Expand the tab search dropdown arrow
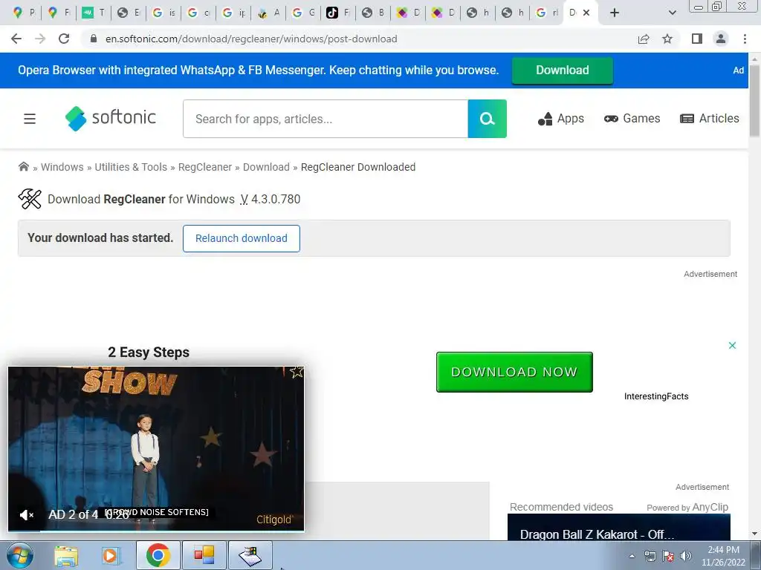Viewport: 761px width, 570px height. click(672, 13)
